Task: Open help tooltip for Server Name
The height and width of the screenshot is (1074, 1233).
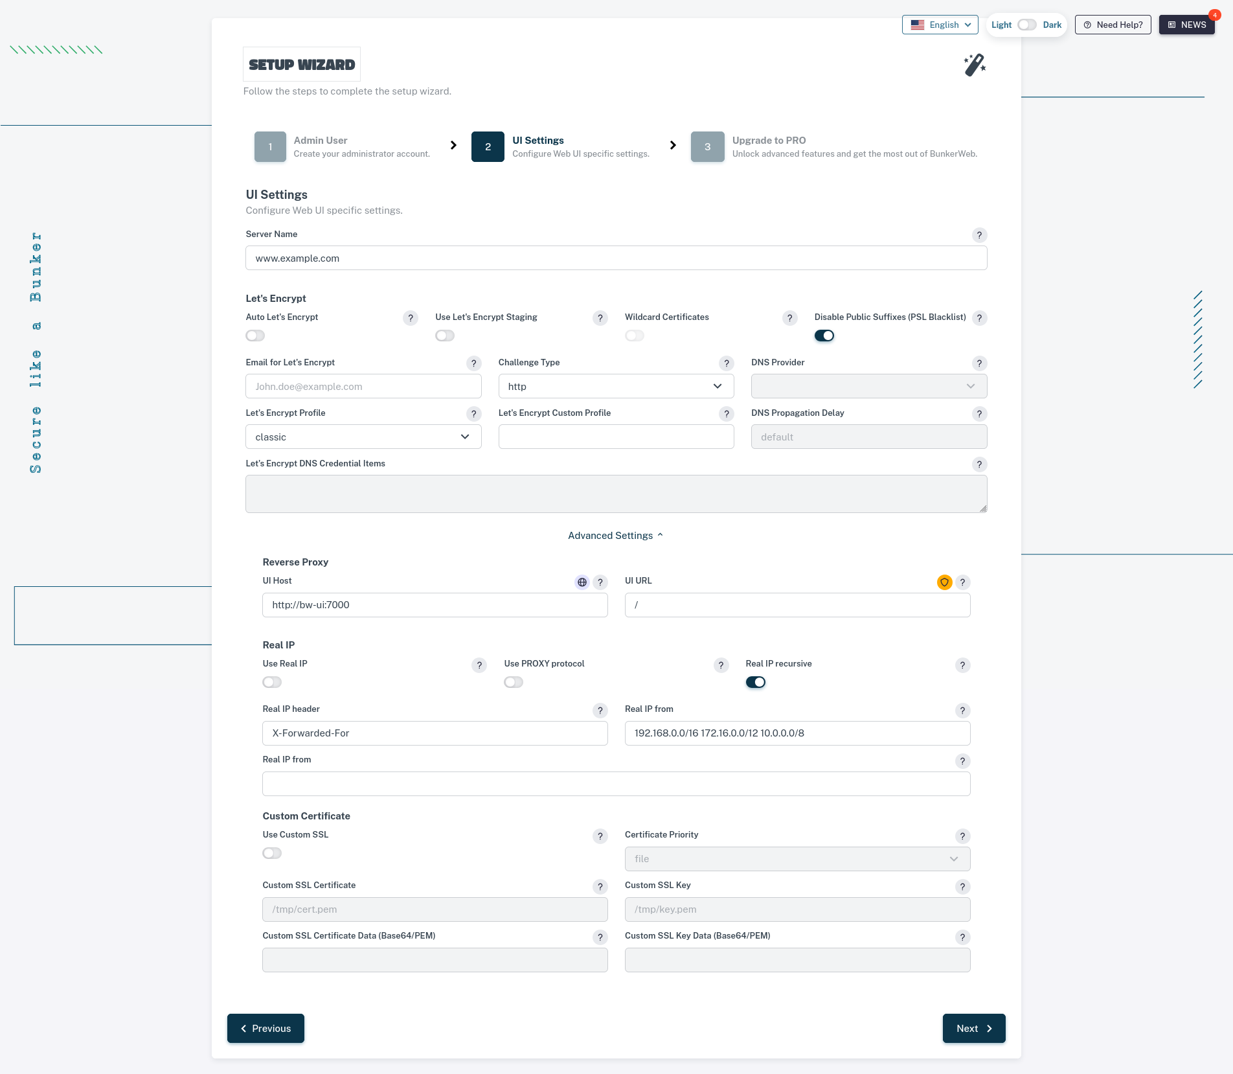Action: (979, 235)
